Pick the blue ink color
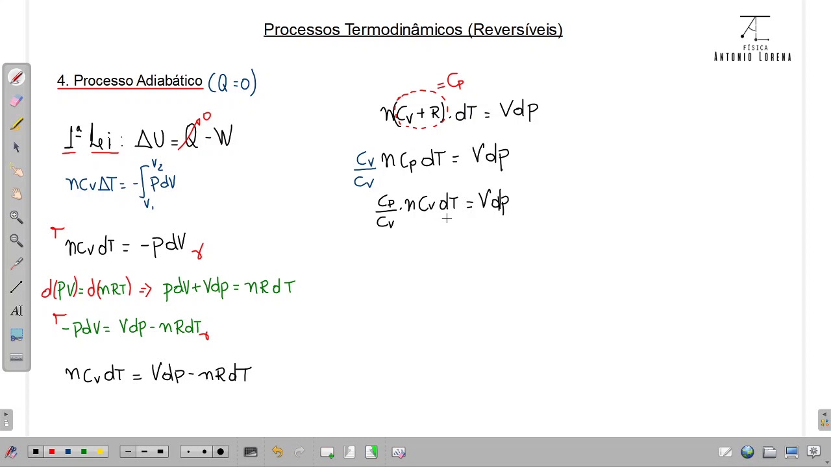The width and height of the screenshot is (831, 467). coord(68,452)
